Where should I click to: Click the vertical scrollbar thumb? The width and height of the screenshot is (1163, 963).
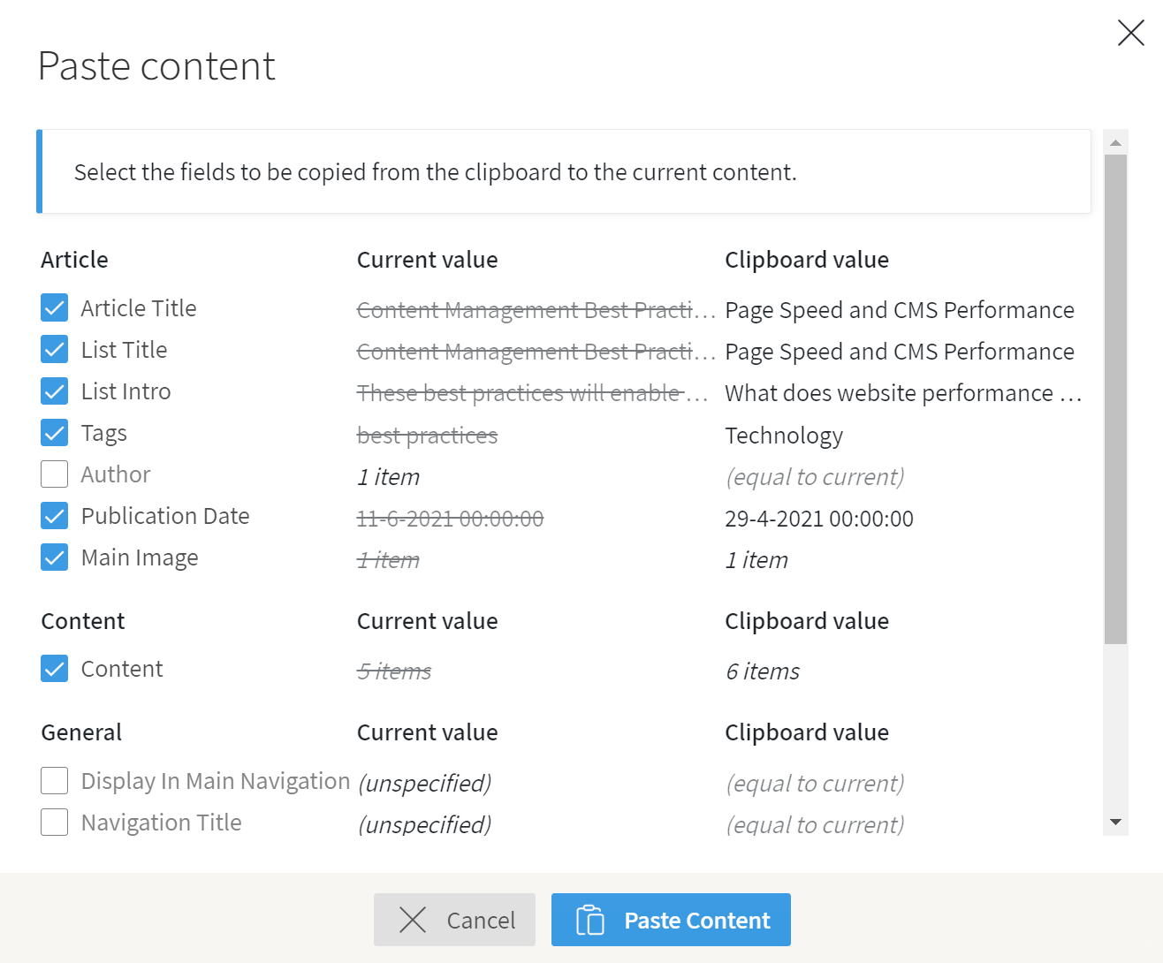pyautogui.click(x=1115, y=399)
